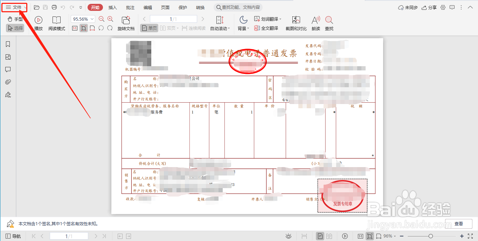This screenshot has height=241, width=478.
Task: Open the 文件 menu
Action: click(x=14, y=7)
